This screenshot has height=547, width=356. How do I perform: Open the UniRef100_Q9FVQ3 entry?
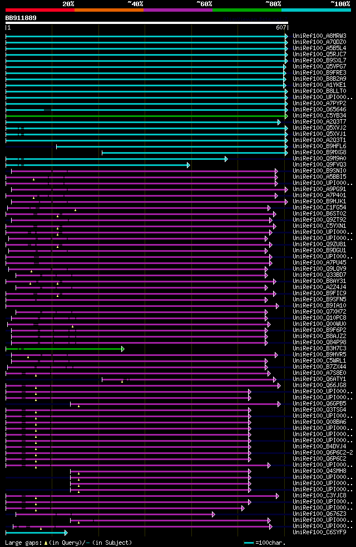point(319,165)
